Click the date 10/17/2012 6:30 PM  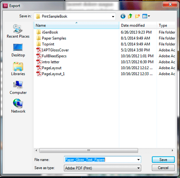coord(137,62)
